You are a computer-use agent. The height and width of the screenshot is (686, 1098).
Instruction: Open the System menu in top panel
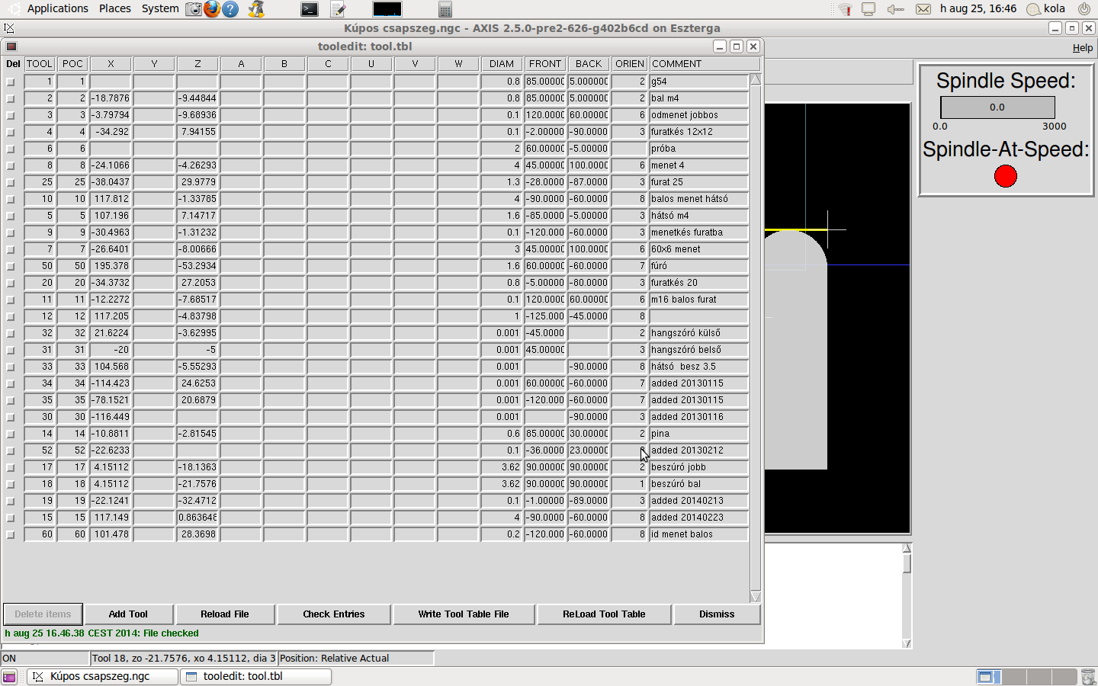[160, 8]
